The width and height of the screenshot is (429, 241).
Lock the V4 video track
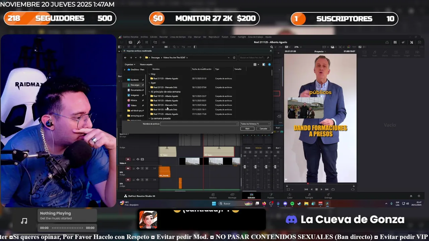[x=133, y=159]
